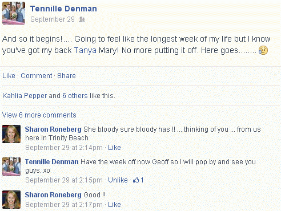Screen dimensions: 281x211
Task: Click the friends audience icon beside September 29
Action: pos(82,19)
